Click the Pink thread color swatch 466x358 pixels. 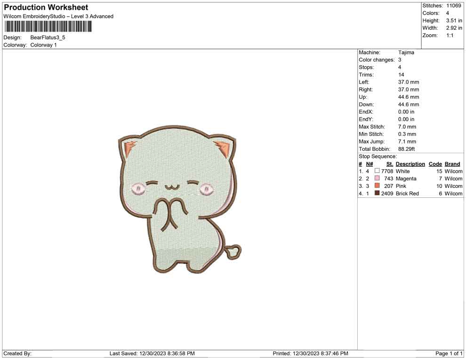(377, 186)
